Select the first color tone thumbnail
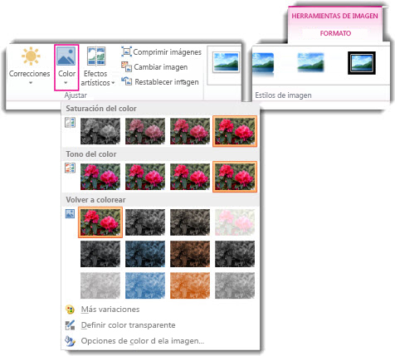The height and width of the screenshot is (356, 395). [100, 177]
